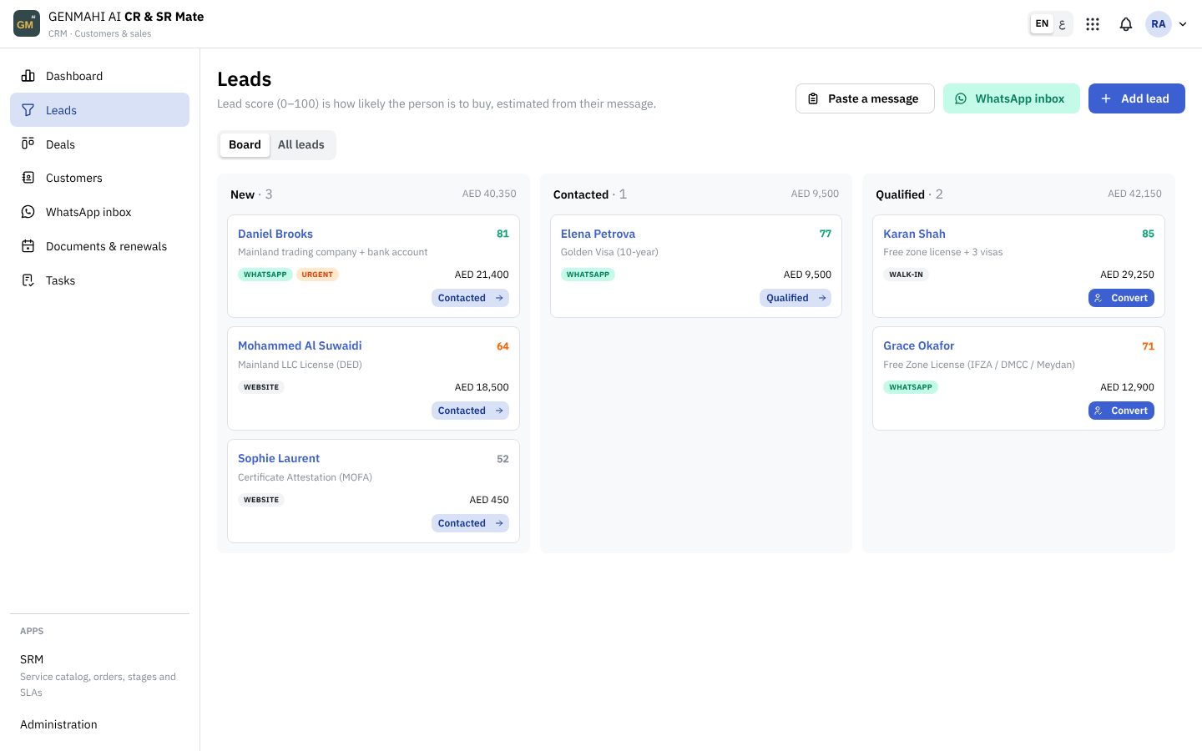1202x751 pixels.
Task: Open Grace Okafor lead name
Action: 918,345
